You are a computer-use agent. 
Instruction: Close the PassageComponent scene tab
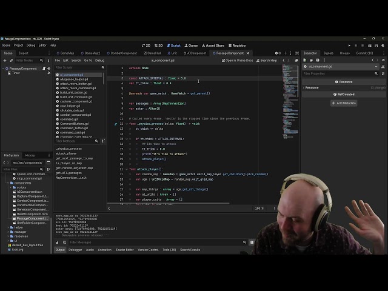pyautogui.click(x=248, y=53)
